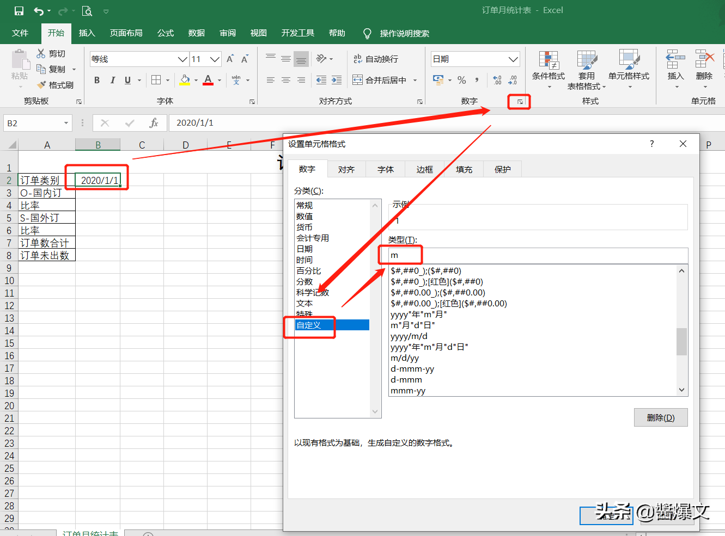
Task: Apply percent style (%)
Action: (462, 80)
